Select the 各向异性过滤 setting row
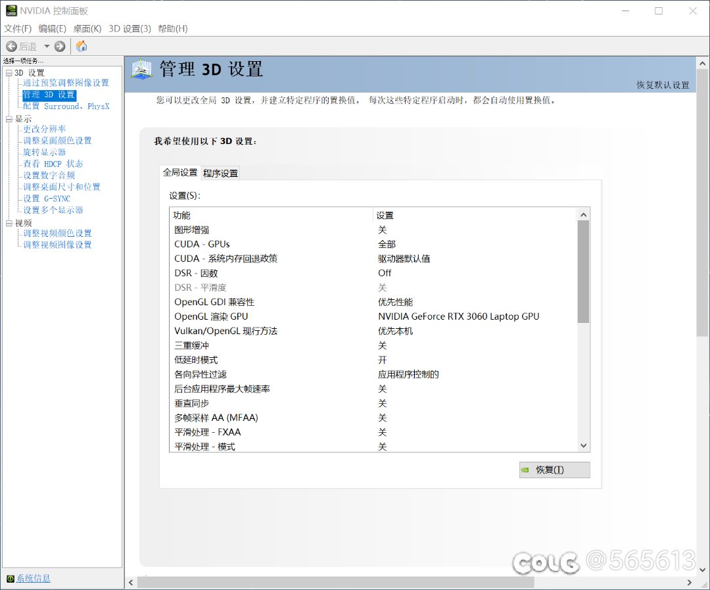 click(x=373, y=375)
